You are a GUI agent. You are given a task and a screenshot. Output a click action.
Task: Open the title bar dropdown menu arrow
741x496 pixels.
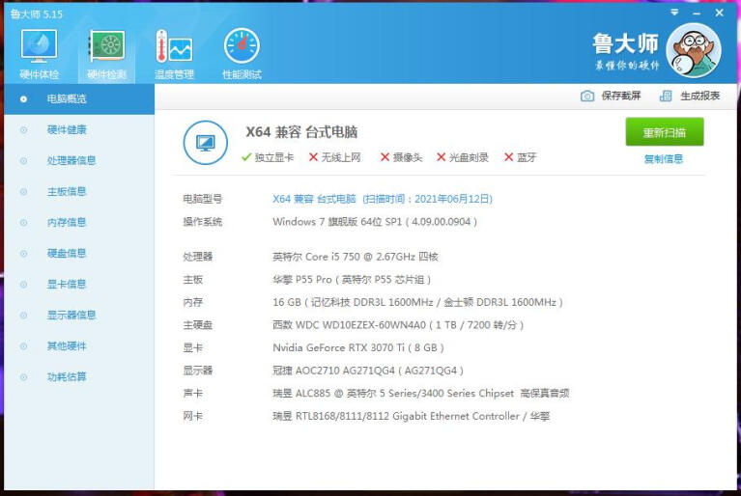click(x=673, y=14)
